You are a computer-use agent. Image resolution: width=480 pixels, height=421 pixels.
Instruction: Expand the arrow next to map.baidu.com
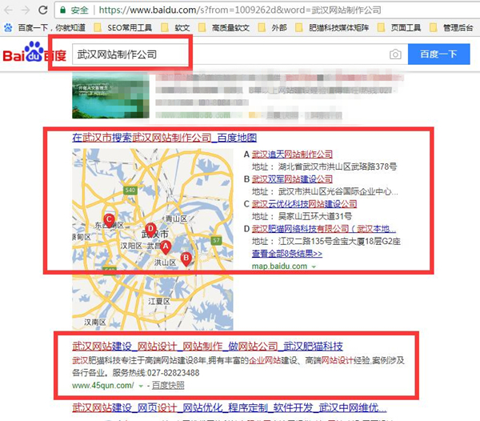pyautogui.click(x=314, y=267)
